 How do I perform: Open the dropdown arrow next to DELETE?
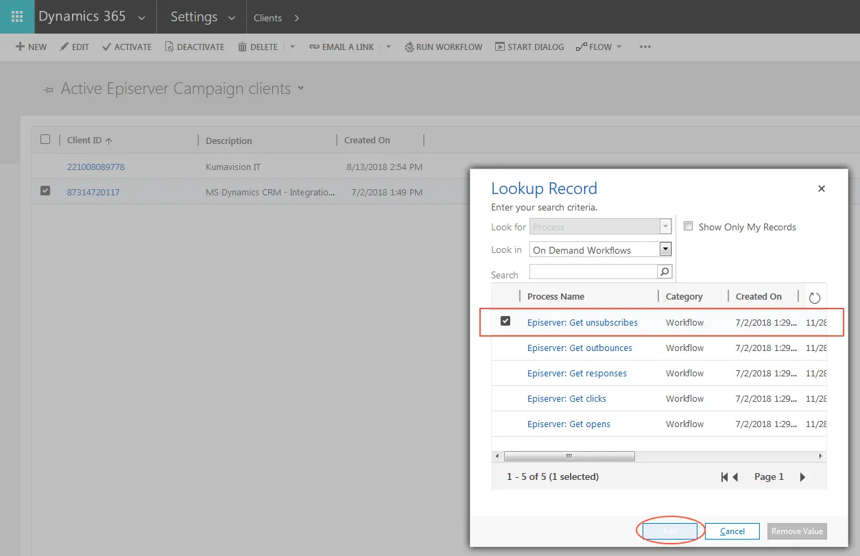click(x=292, y=47)
